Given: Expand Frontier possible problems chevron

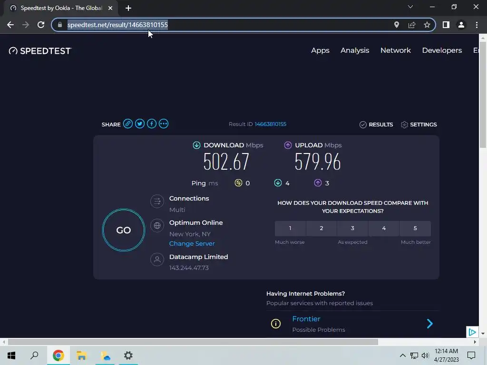Looking at the screenshot, I should pyautogui.click(x=430, y=324).
